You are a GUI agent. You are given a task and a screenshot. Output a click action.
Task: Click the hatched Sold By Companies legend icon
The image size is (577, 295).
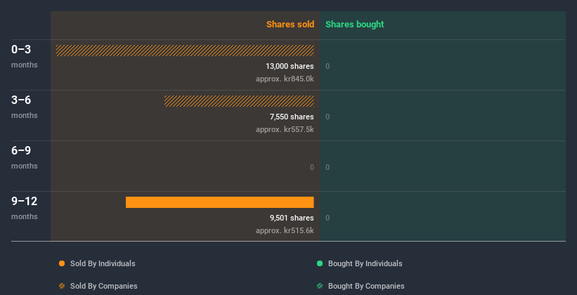tap(62, 286)
